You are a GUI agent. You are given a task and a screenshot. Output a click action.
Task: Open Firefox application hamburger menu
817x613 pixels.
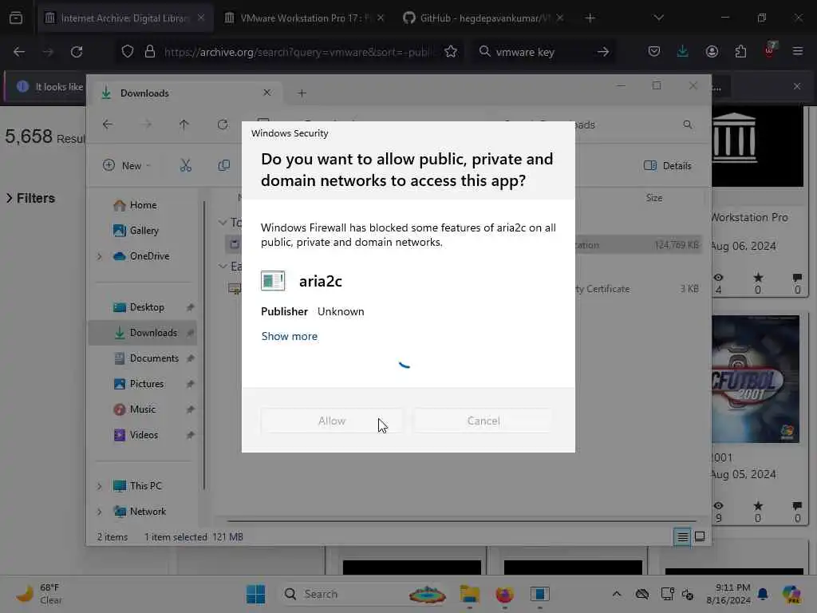point(797,52)
